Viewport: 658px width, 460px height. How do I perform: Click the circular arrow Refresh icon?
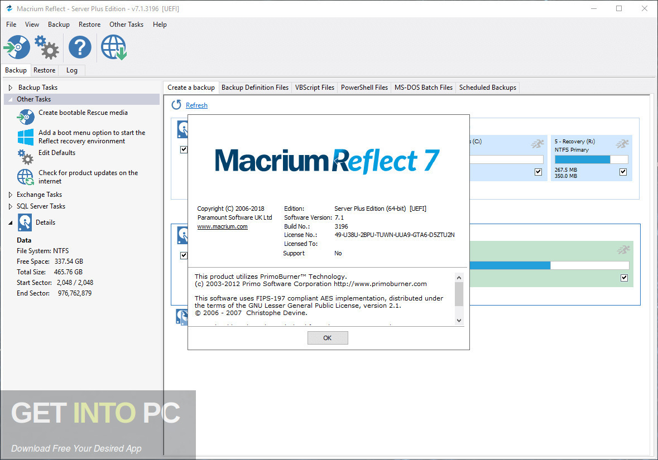click(x=176, y=105)
